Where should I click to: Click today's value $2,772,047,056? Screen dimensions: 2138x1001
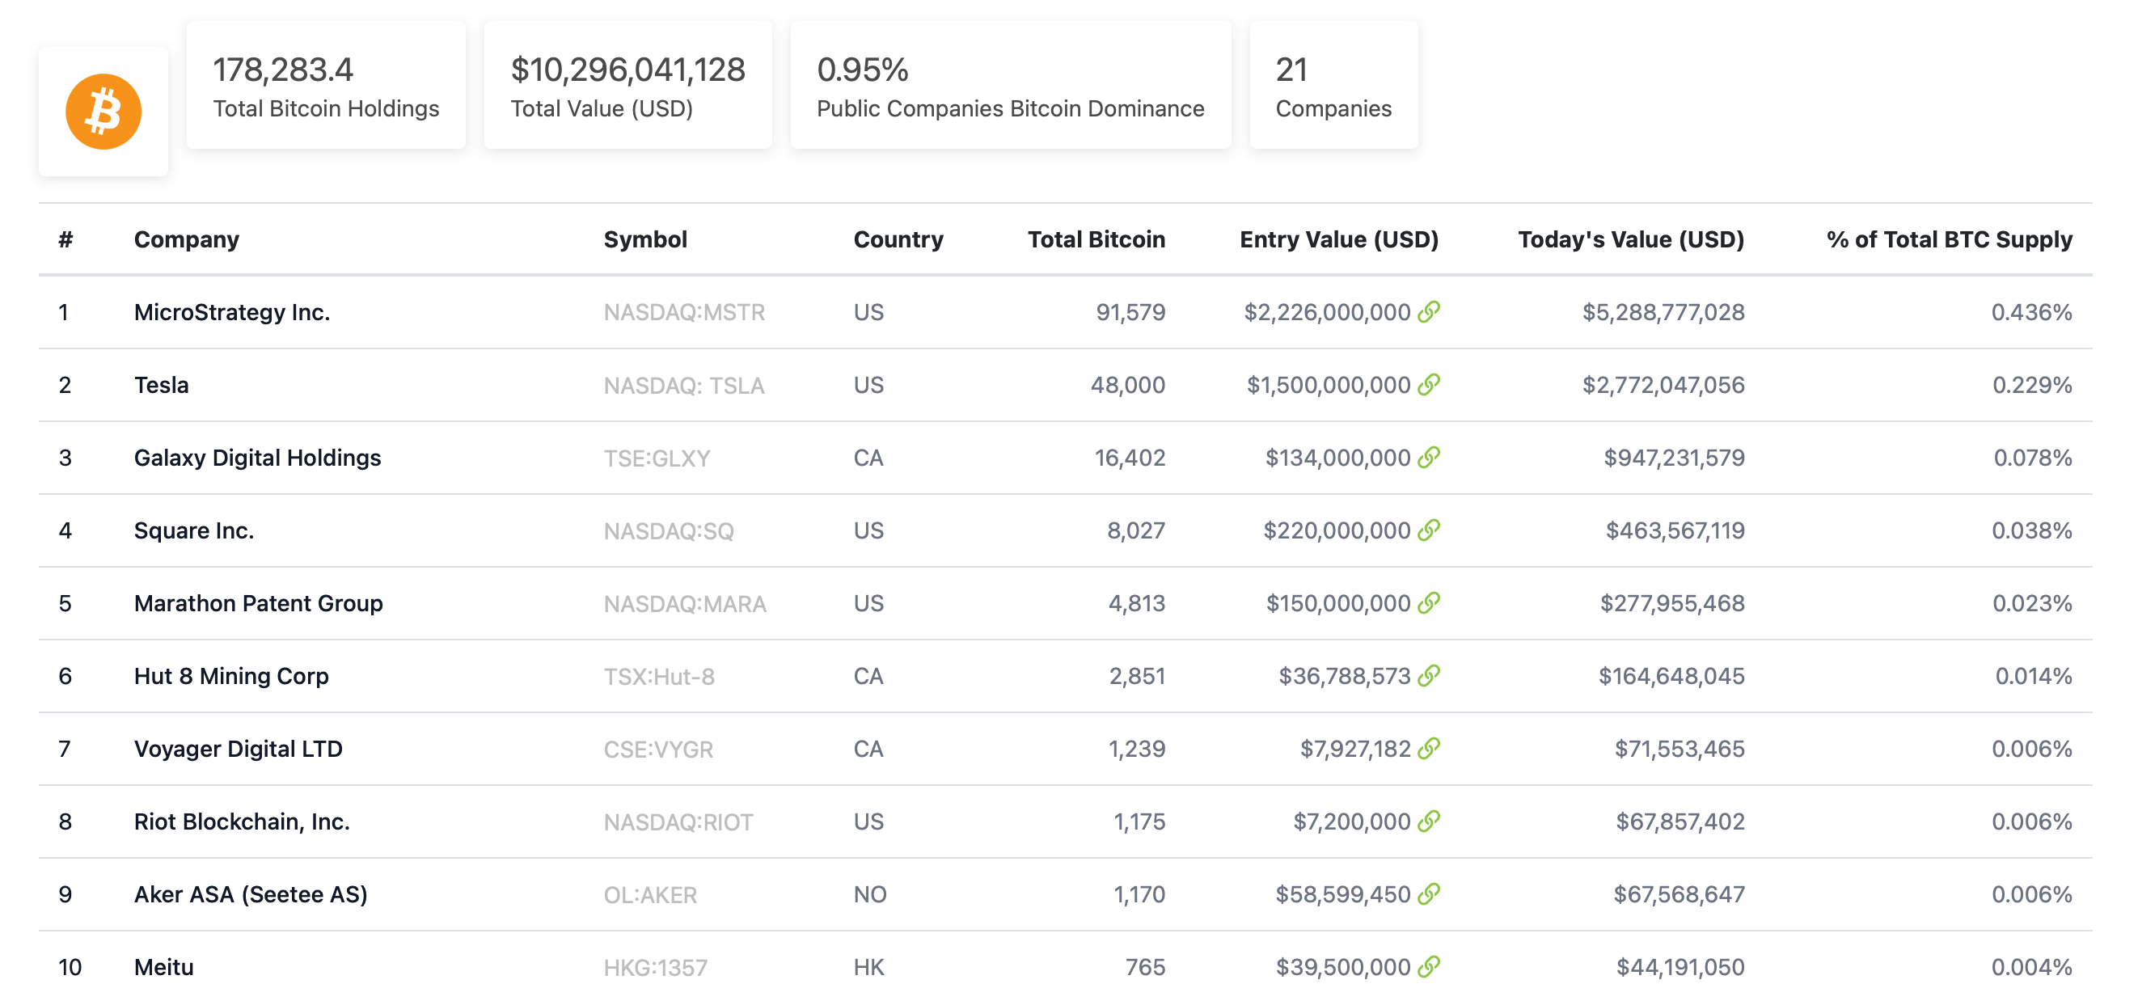(x=1663, y=385)
